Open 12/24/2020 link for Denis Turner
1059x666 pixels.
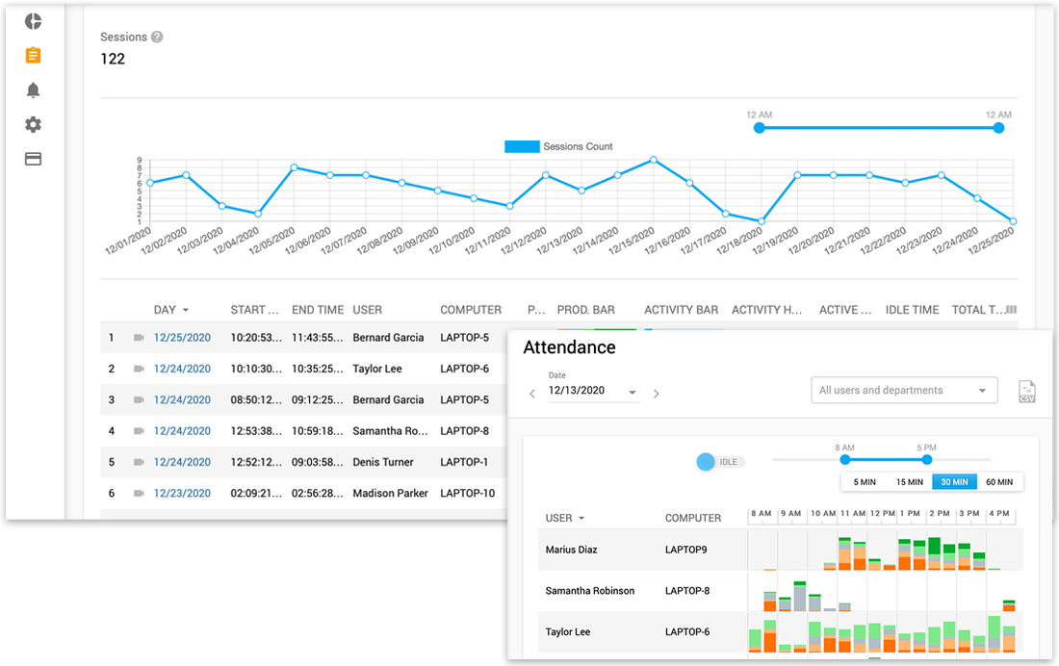[182, 462]
